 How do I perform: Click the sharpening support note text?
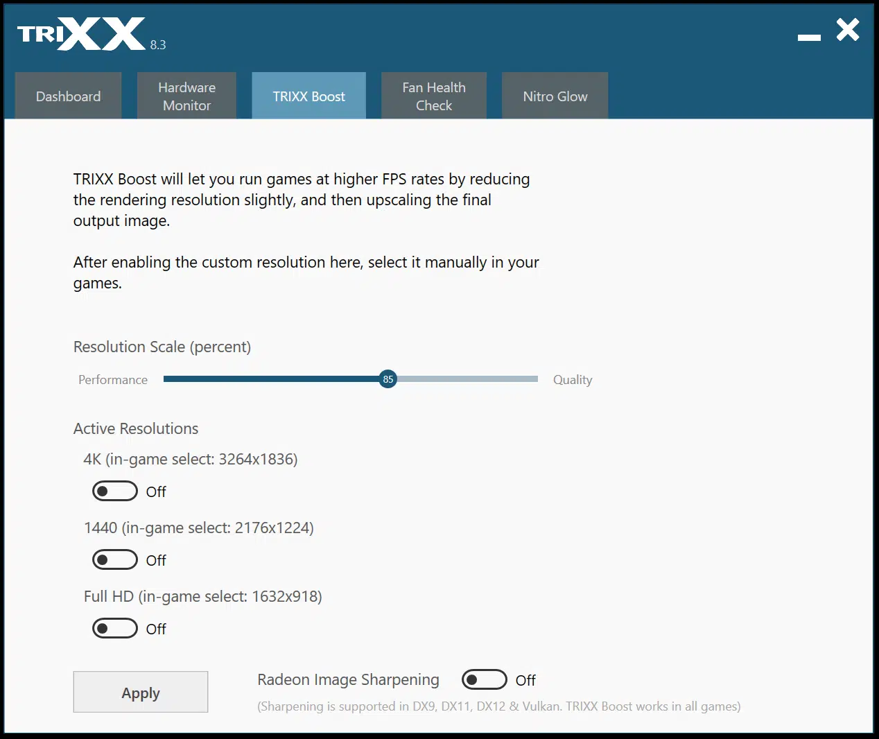(x=499, y=706)
